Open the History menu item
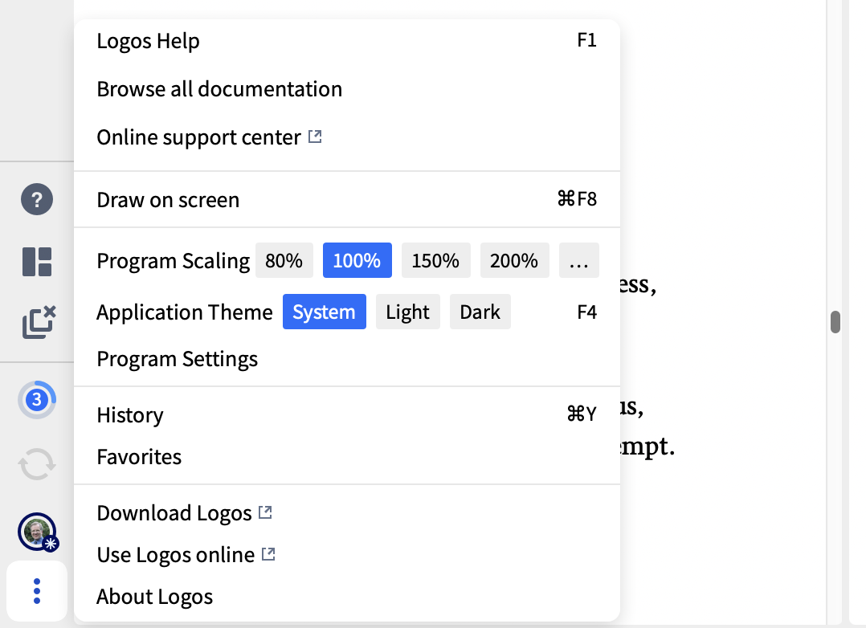The height and width of the screenshot is (628, 866). [130, 415]
